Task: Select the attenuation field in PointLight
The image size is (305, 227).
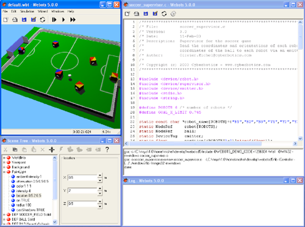Action: pyautogui.click(x=32, y=181)
